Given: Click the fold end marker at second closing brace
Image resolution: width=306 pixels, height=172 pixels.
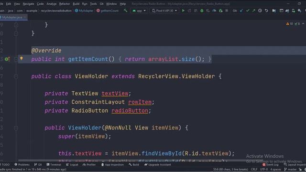Looking at the screenshot, I should pyautogui.click(x=16, y=33).
